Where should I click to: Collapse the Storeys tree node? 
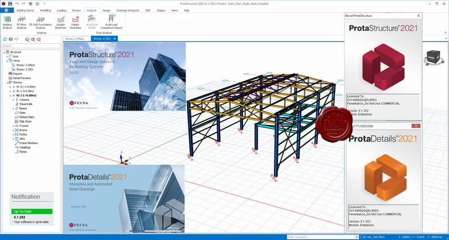[7, 82]
